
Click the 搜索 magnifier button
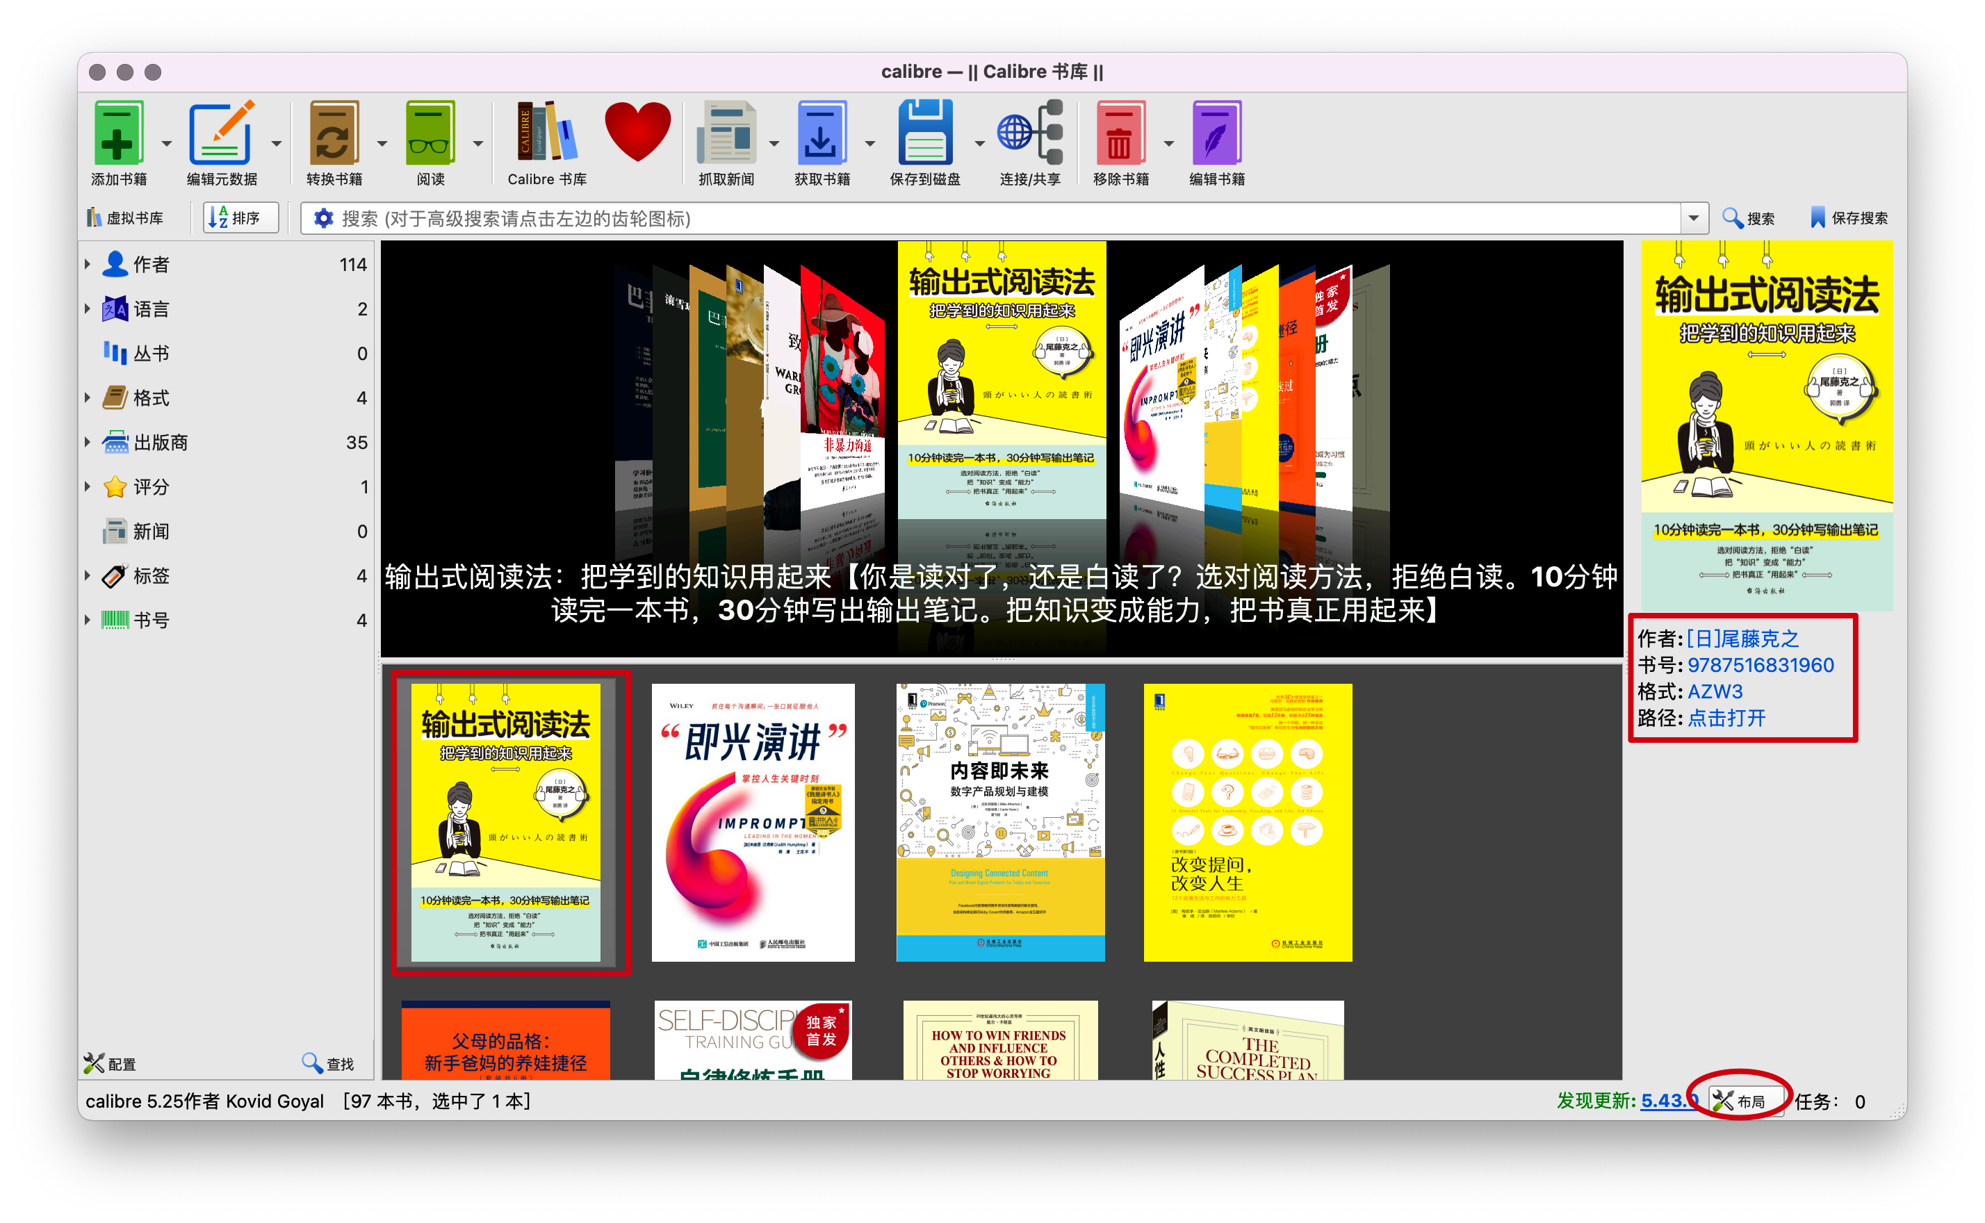pyautogui.click(x=1747, y=218)
